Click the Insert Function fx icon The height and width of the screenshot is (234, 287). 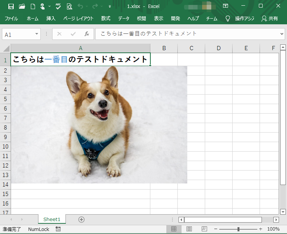click(87, 34)
